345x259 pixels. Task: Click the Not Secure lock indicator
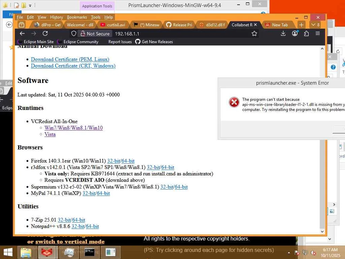pyautogui.click(x=95, y=34)
